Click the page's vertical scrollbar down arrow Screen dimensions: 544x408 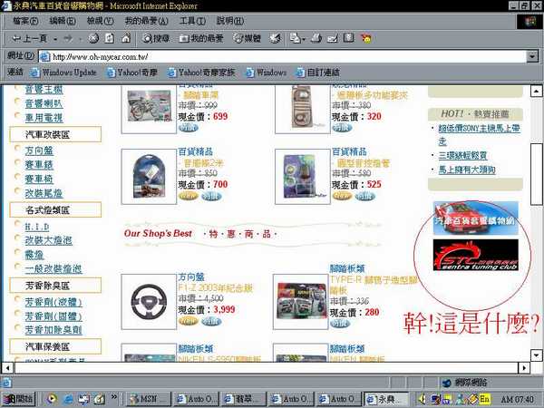pos(536,355)
